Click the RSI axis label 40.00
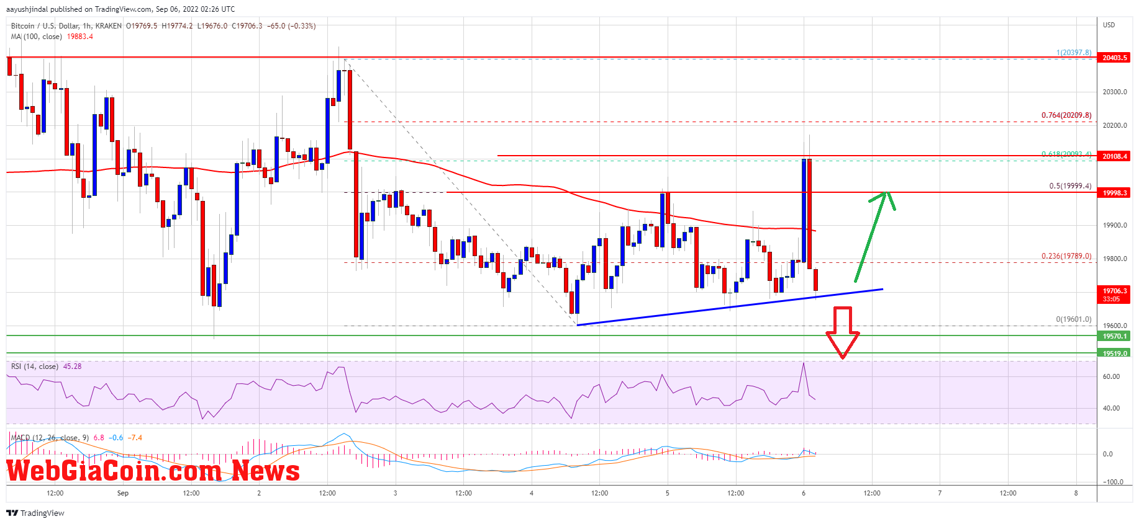This screenshot has height=524, width=1139. click(x=1111, y=408)
